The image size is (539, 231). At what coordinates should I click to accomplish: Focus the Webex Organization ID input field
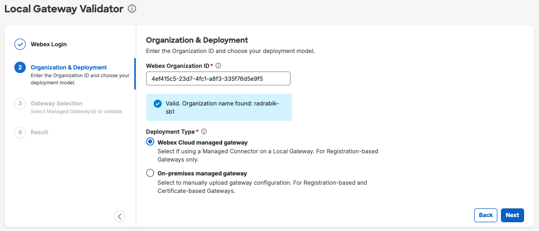tap(218, 78)
